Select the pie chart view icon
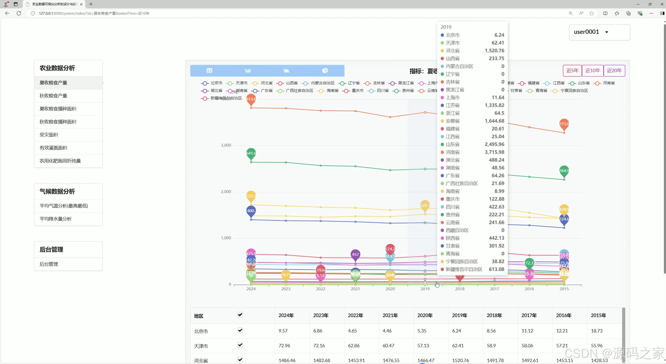 [325, 70]
